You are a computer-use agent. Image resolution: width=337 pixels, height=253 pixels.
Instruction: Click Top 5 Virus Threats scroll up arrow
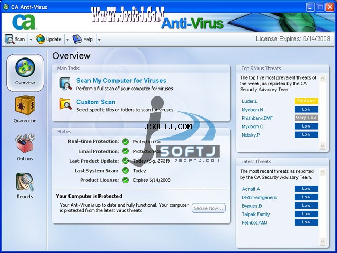[322, 78]
